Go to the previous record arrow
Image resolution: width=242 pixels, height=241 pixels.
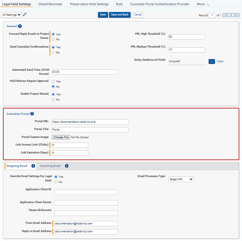pyautogui.click(x=229, y=15)
